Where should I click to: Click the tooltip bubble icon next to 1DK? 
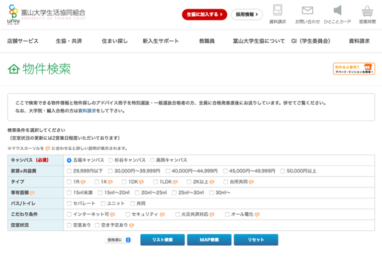pyautogui.click(x=141, y=182)
